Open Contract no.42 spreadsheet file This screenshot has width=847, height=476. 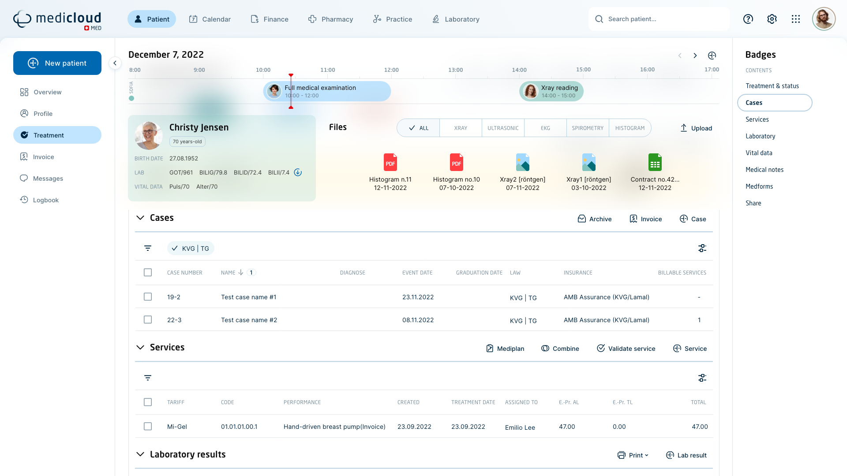click(x=655, y=172)
